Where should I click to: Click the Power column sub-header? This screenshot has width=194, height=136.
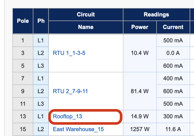pos(140,27)
